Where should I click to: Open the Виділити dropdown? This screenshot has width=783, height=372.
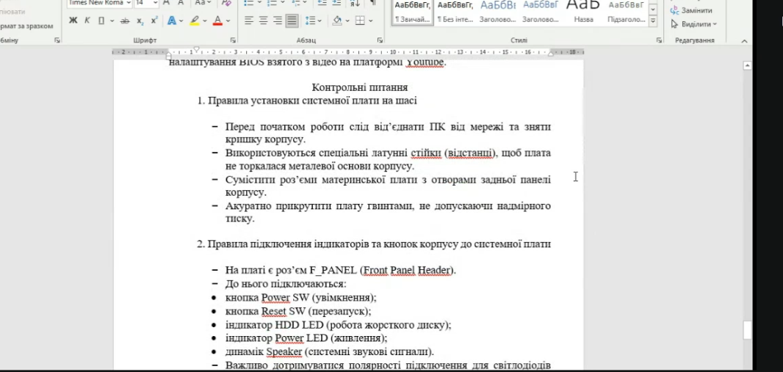[x=693, y=24]
